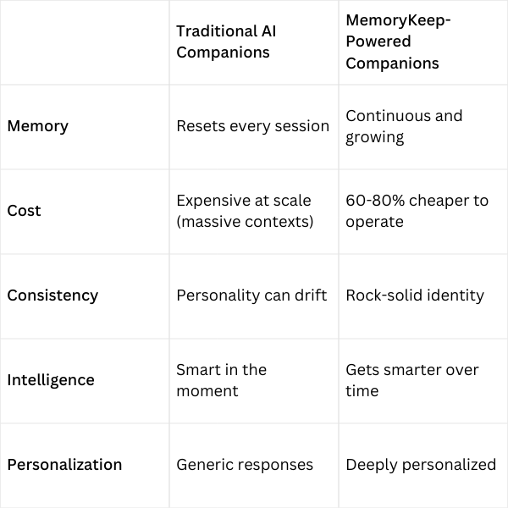Select the 'Memory' row label

(x=37, y=126)
